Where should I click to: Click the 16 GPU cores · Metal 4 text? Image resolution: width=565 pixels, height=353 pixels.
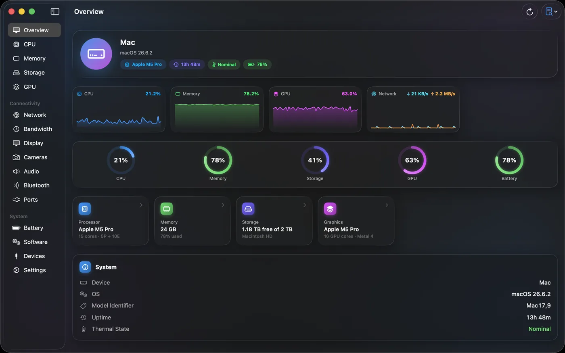coord(349,236)
